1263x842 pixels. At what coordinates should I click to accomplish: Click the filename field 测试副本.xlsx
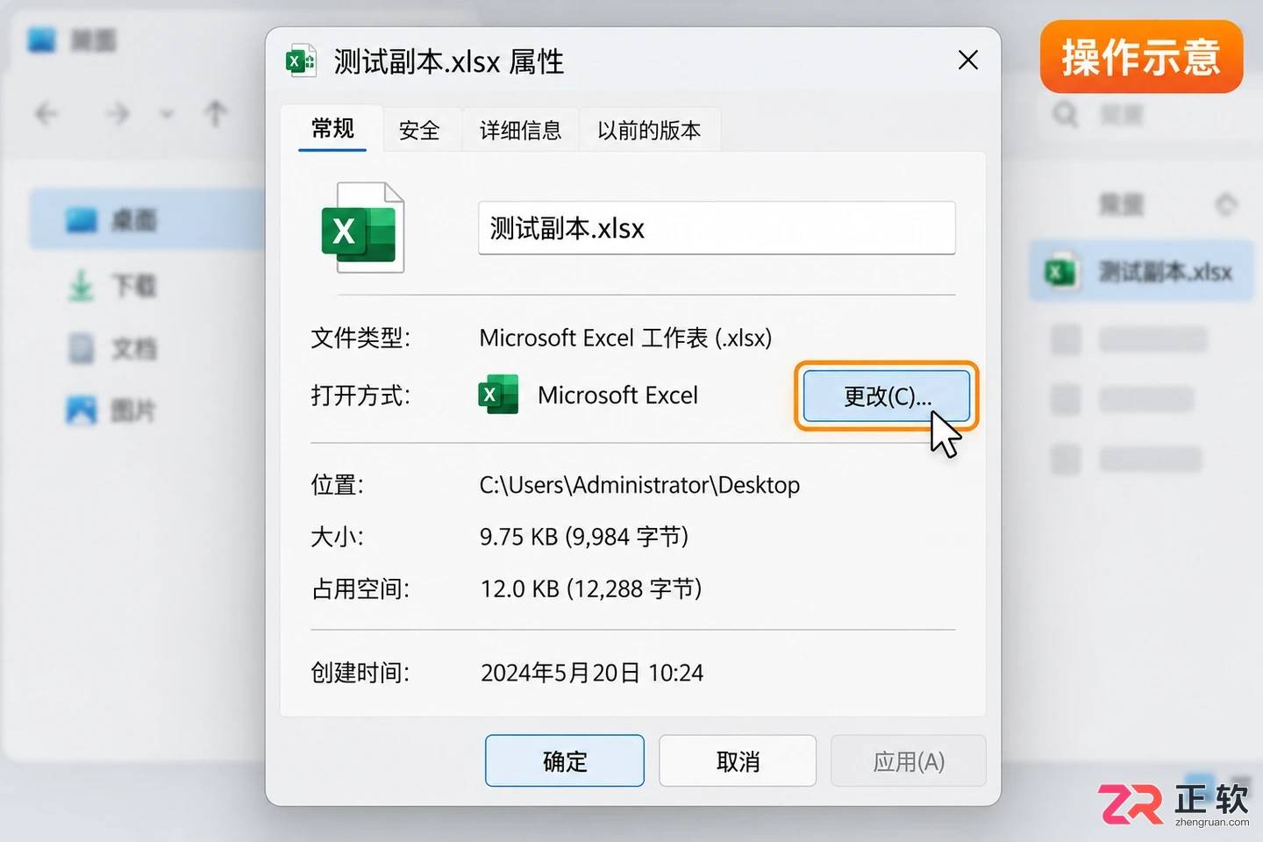click(717, 228)
